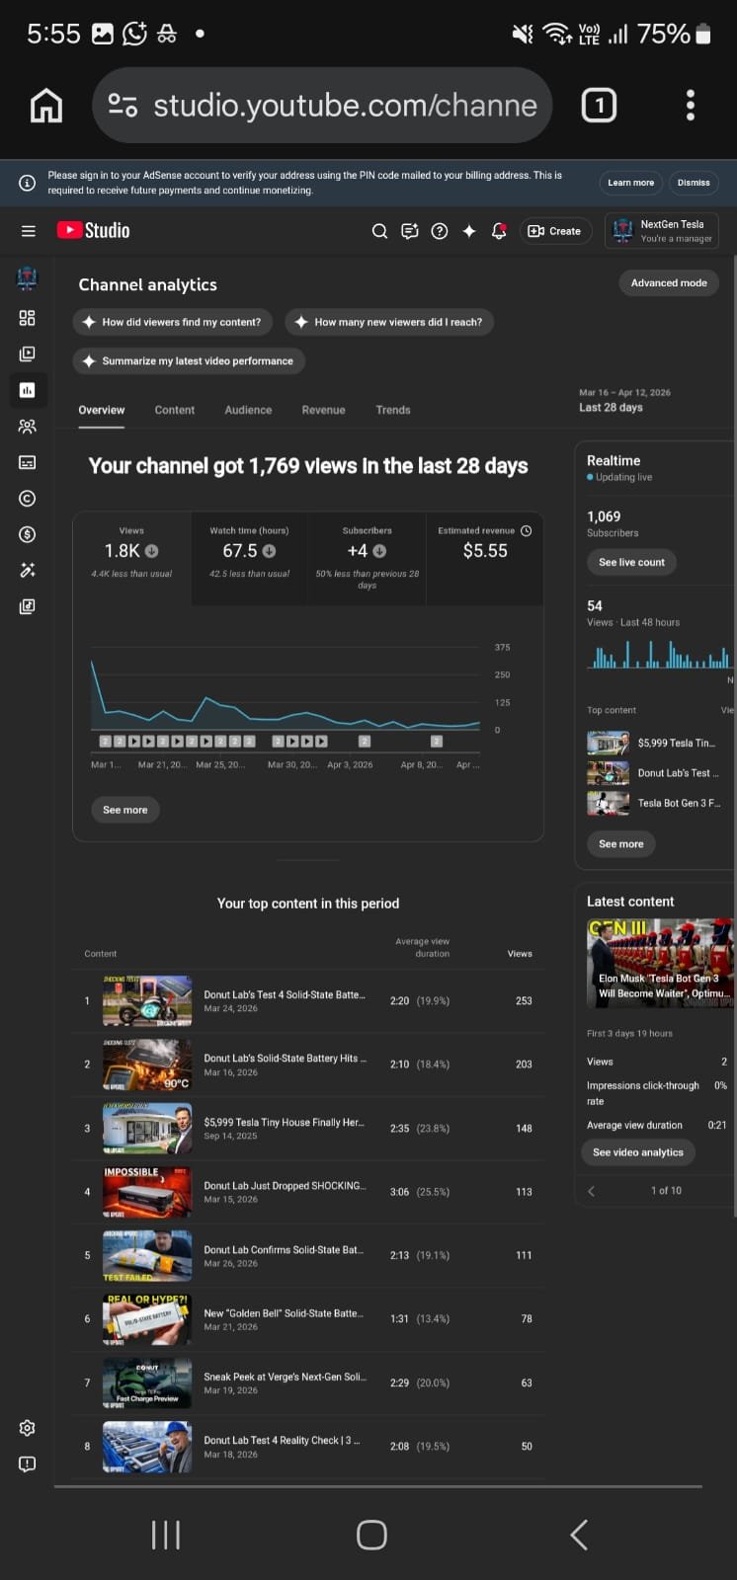Screen dimensions: 737x1580
Task: Click the search magnifier icon in Studio header
Action: pyautogui.click(x=379, y=231)
